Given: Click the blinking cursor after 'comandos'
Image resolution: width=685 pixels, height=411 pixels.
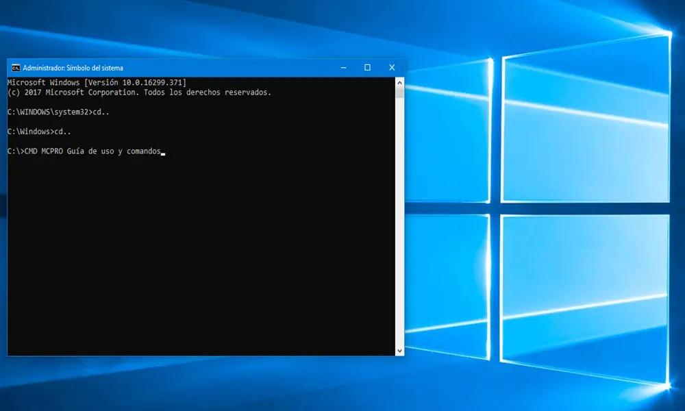Looking at the screenshot, I should point(163,153).
